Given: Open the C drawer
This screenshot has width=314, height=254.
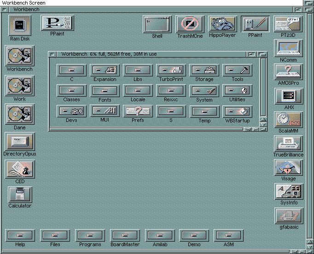Looking at the screenshot, I should [x=72, y=70].
